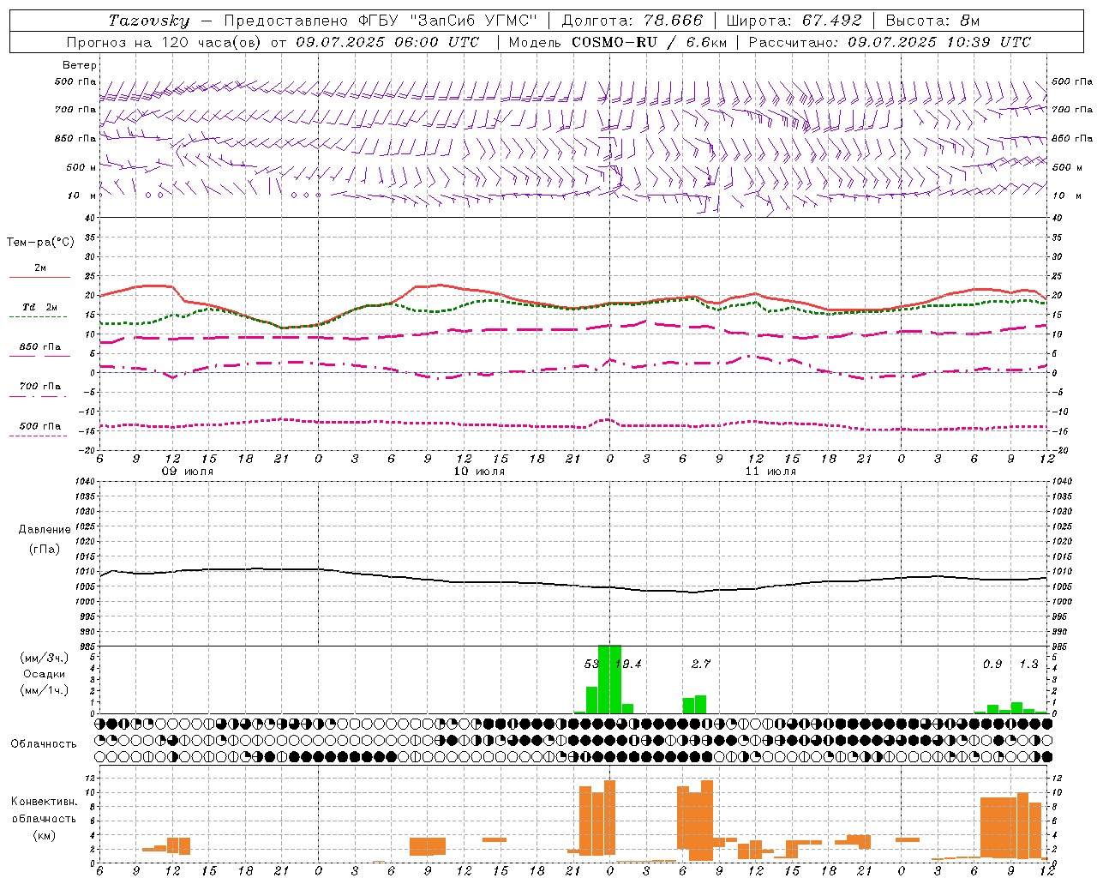Screen dimensions: 1097x878
Task: Click the "Прогноз на 120 часа(ов)" text
Action: tap(165, 42)
